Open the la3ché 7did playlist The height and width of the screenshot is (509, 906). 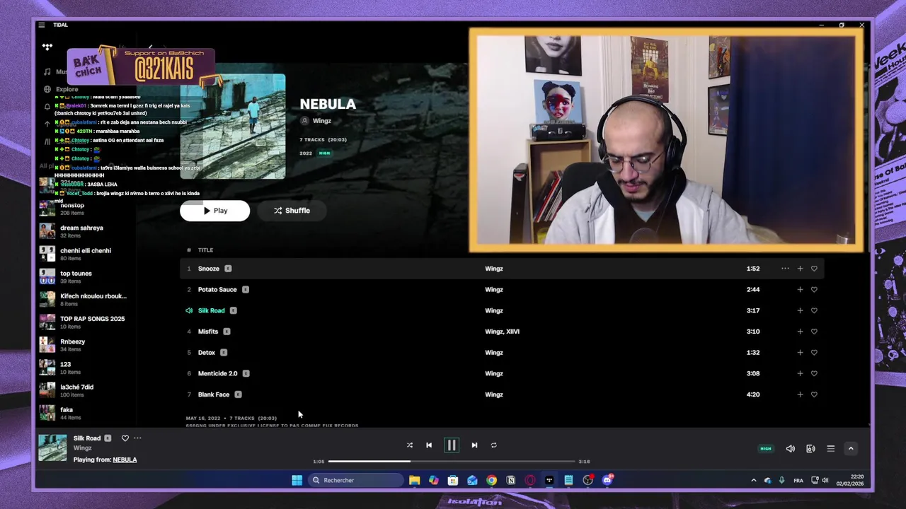(76, 387)
